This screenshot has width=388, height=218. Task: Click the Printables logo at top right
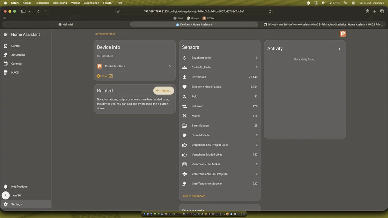(343, 33)
